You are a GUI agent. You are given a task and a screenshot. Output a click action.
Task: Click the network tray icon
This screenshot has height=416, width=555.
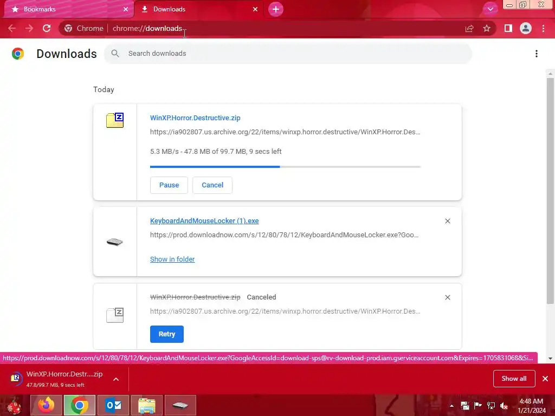click(x=491, y=406)
